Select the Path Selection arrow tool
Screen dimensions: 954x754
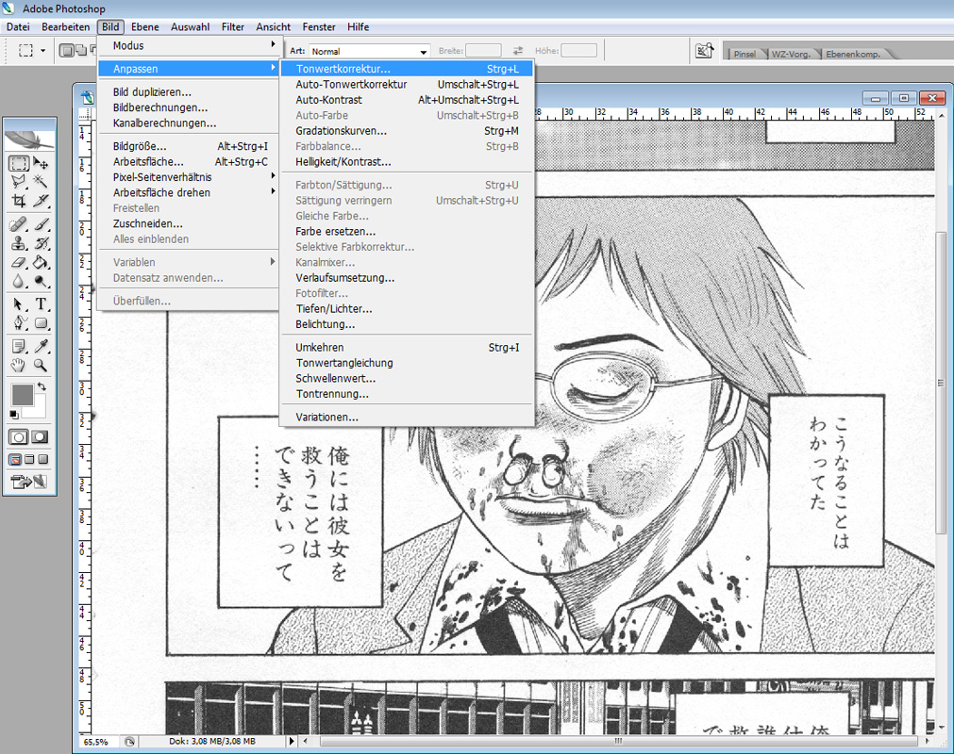point(18,303)
